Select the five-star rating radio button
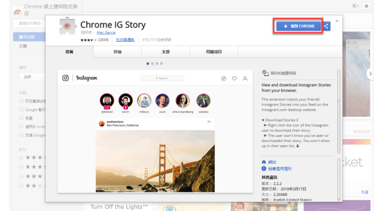Screen dimensions: 388x211 pos(21,157)
